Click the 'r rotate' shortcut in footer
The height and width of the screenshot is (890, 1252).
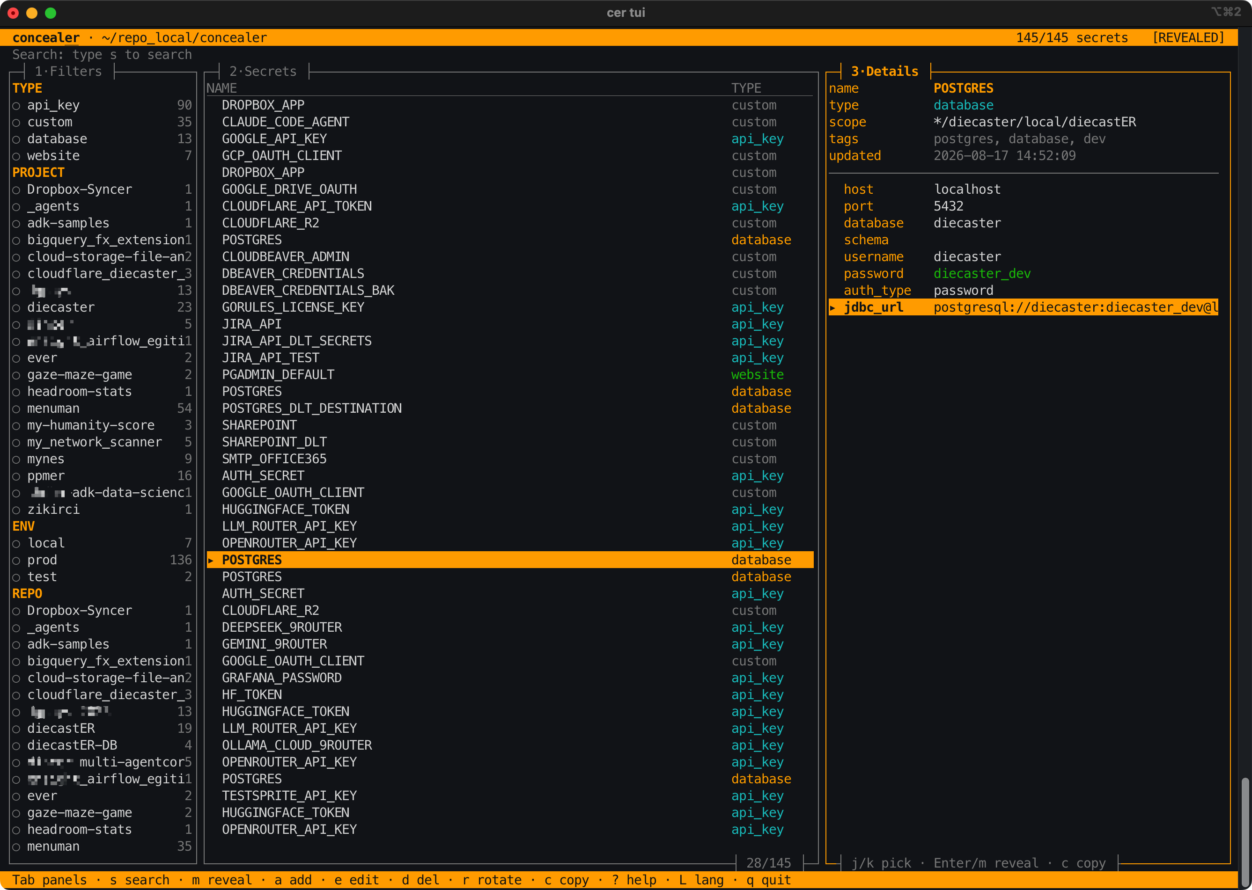(x=491, y=880)
